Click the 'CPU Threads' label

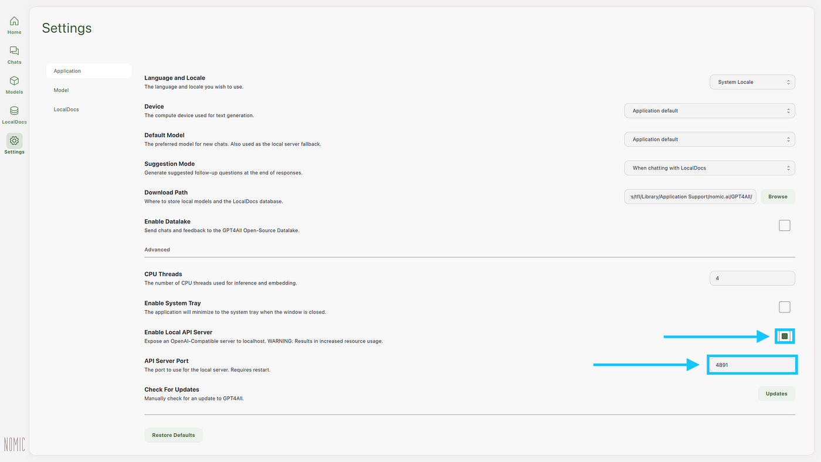163,274
